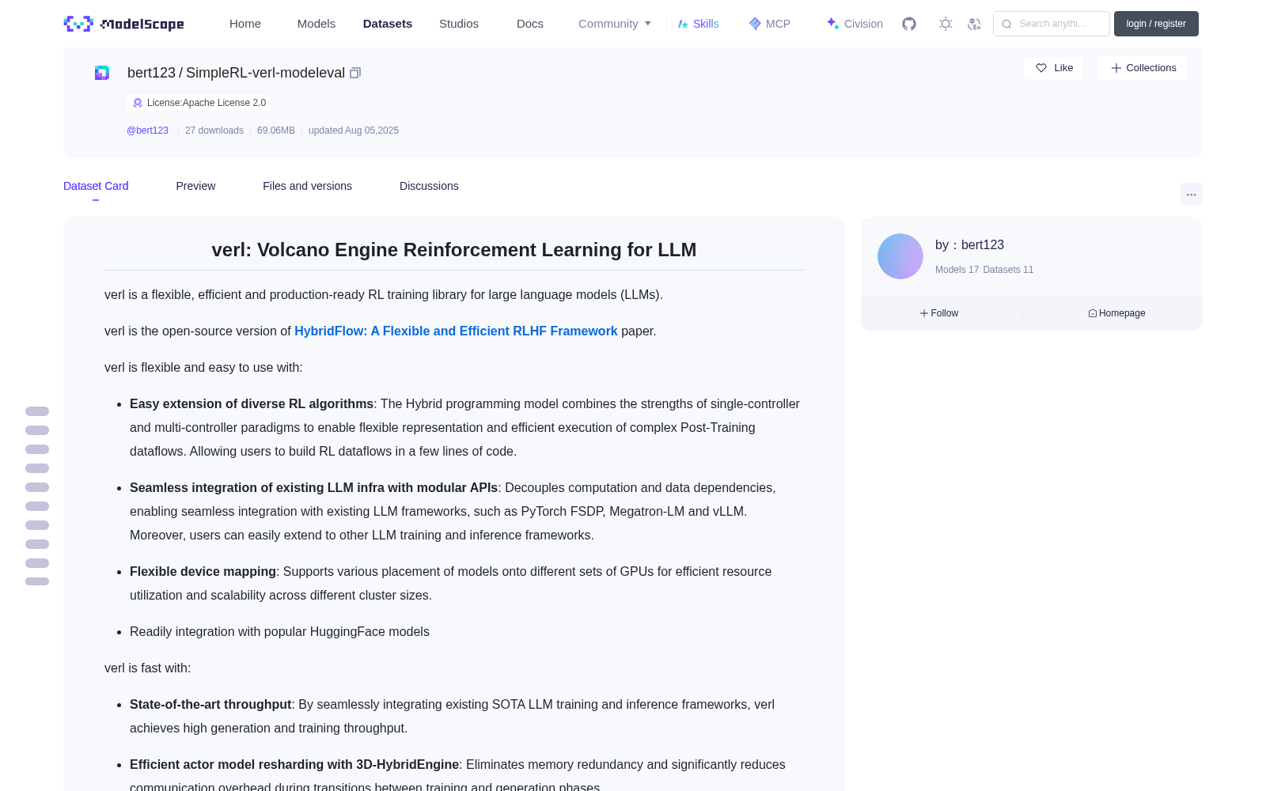This screenshot has width=1266, height=791.
Task: Expand the Community dropdown menu
Action: coord(615,24)
